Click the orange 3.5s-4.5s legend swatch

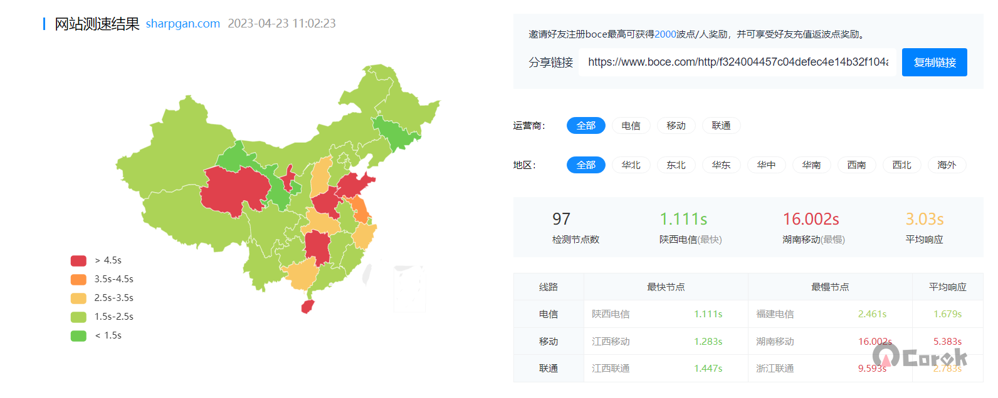point(78,279)
